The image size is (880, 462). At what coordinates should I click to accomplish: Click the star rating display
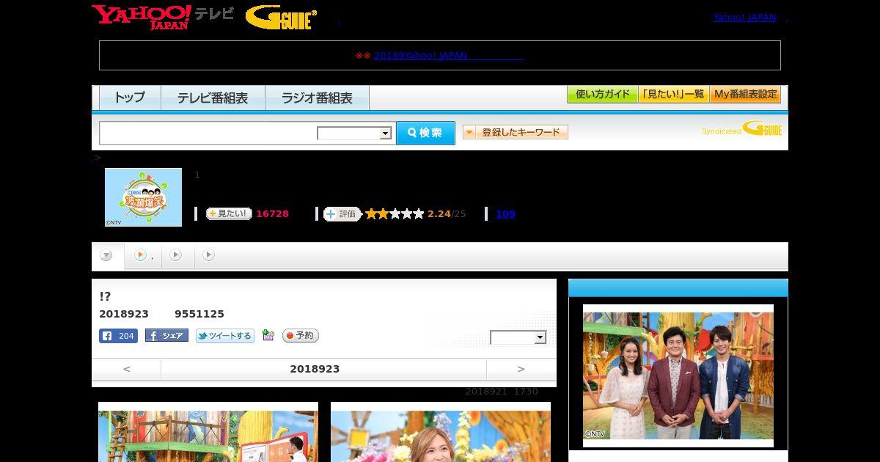click(395, 214)
